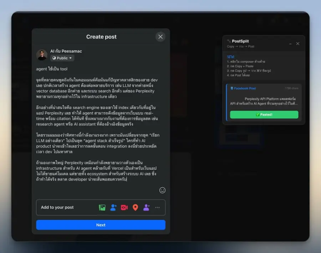Close the Create post dialog
Viewport: 321px width, 253px height.
pyautogui.click(x=160, y=37)
